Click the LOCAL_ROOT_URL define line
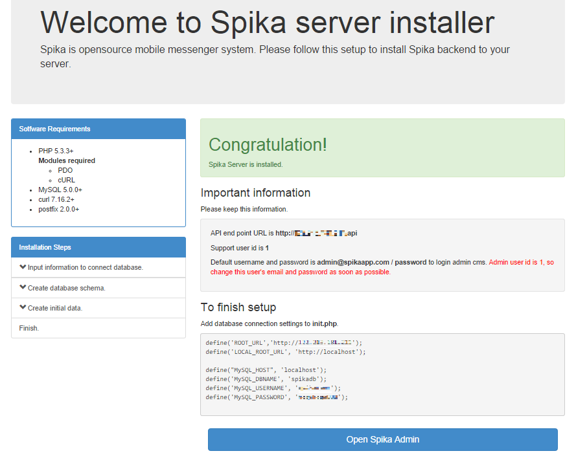The width and height of the screenshot is (576, 460). pos(286,352)
